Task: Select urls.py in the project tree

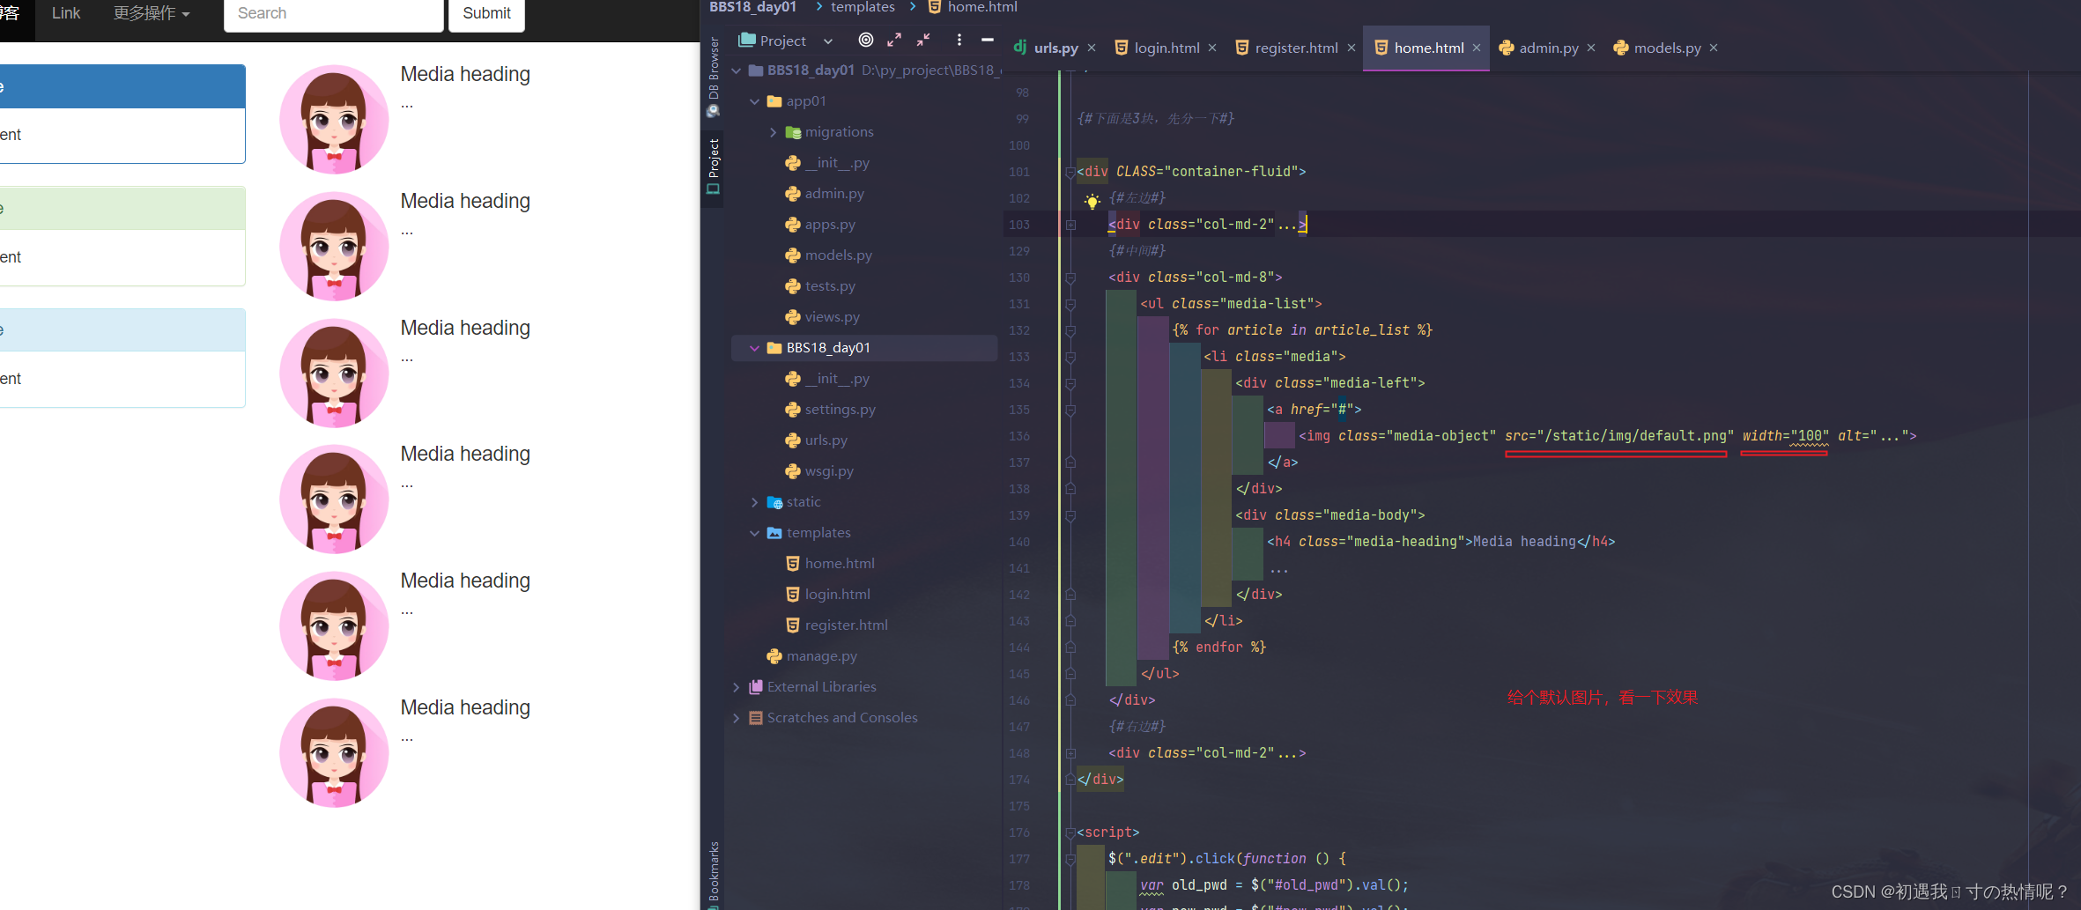Action: pyautogui.click(x=826, y=440)
